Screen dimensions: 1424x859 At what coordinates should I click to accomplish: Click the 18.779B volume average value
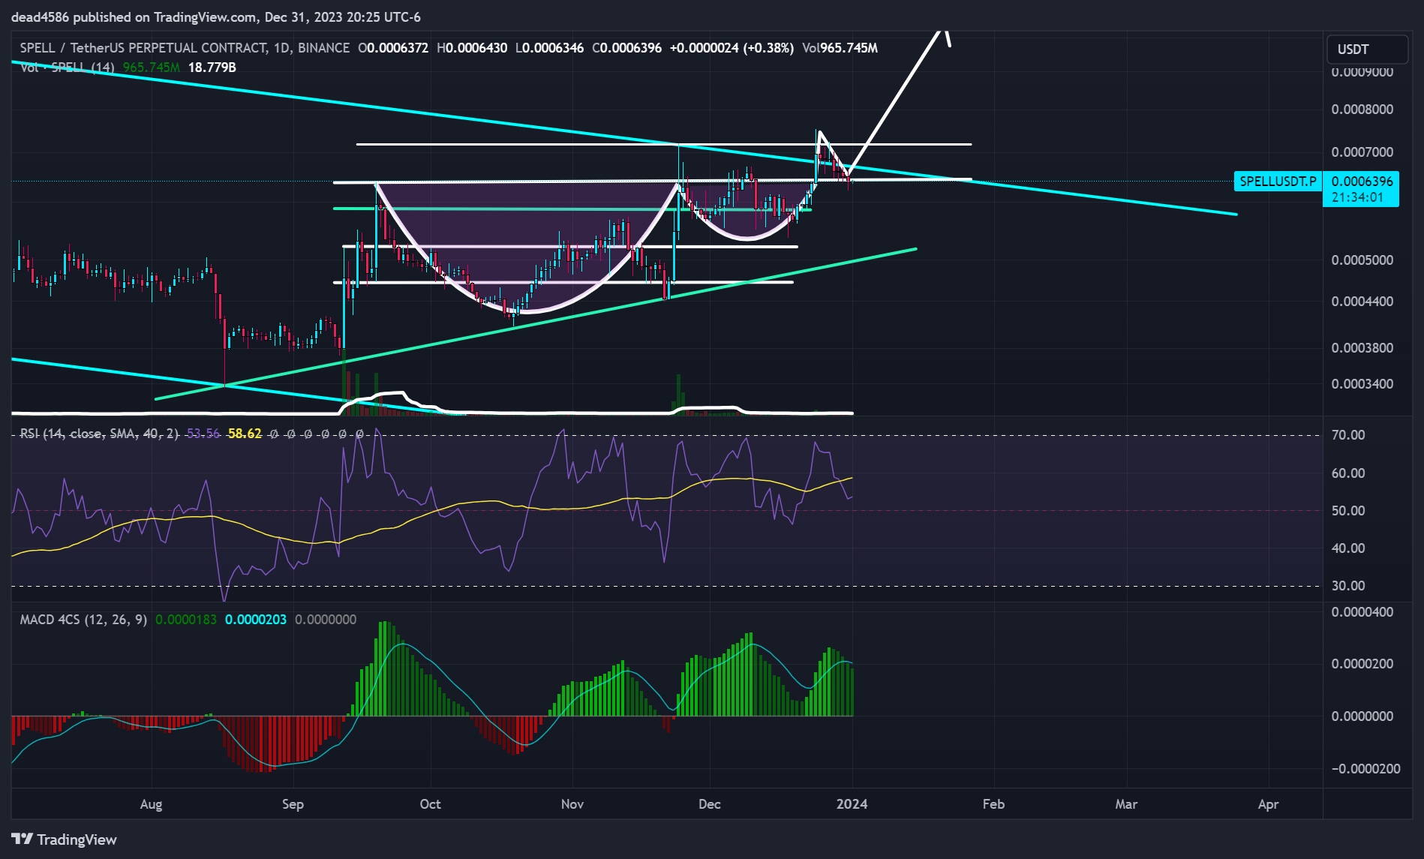[212, 68]
